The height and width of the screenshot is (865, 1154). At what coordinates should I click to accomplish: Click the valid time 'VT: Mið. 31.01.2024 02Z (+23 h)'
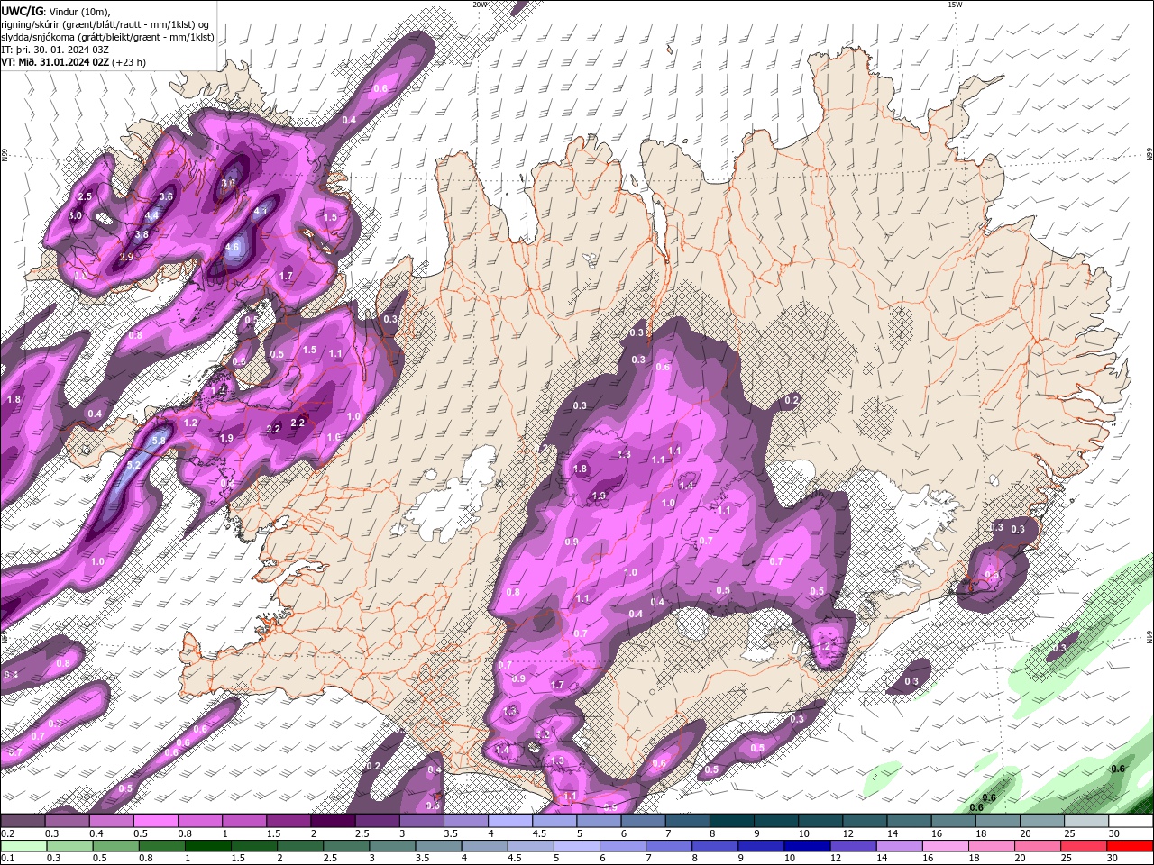tap(74, 62)
